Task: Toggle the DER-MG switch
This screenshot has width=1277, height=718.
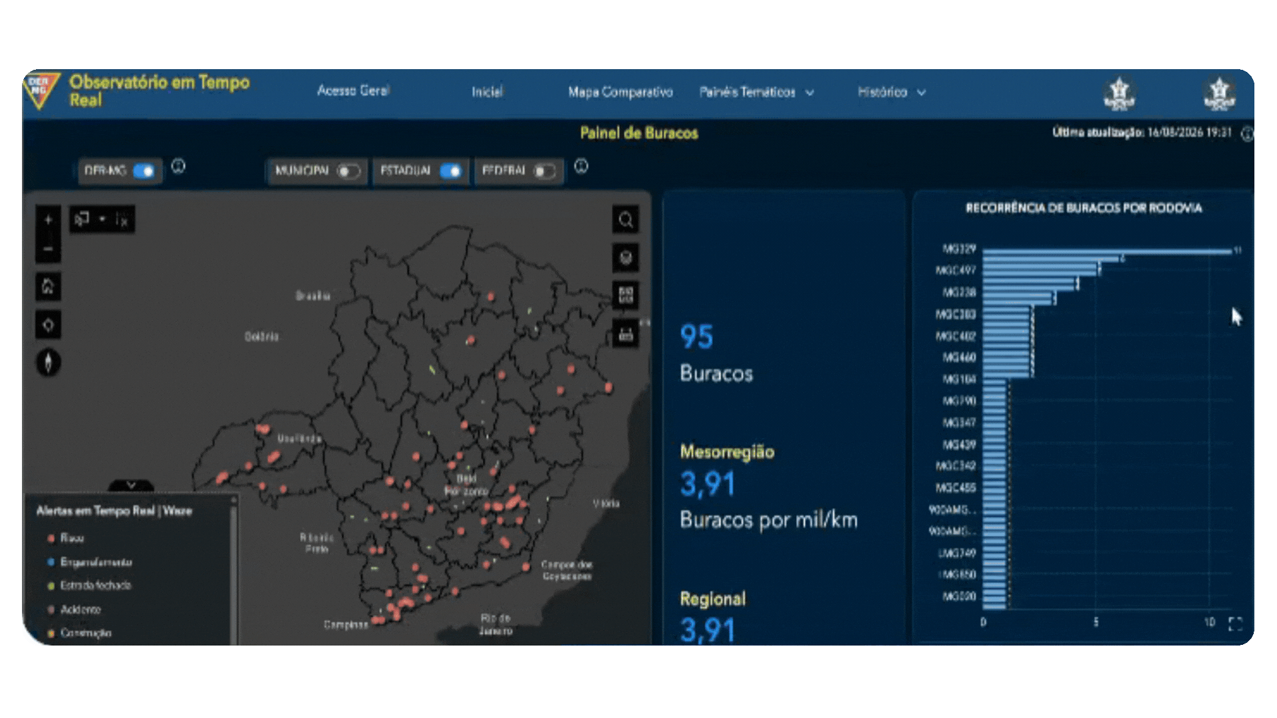Action: point(144,171)
